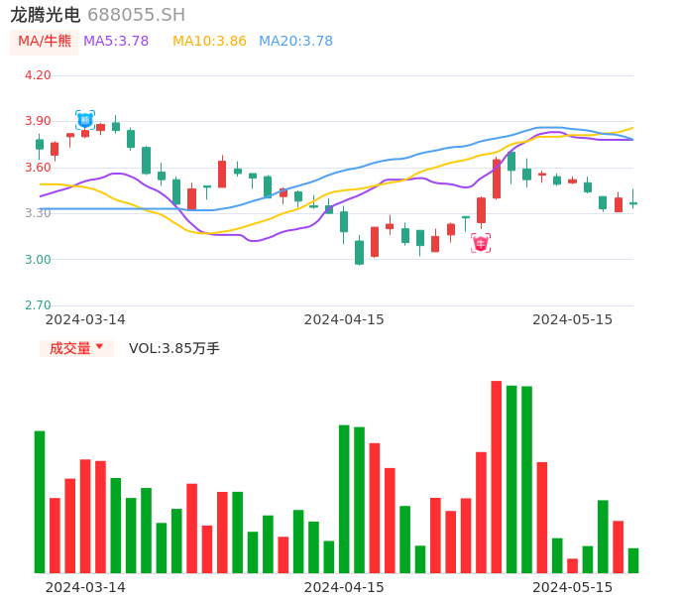The width and height of the screenshot is (680, 601).
Task: Click the 3.60 price axis label
Action: pos(38,168)
